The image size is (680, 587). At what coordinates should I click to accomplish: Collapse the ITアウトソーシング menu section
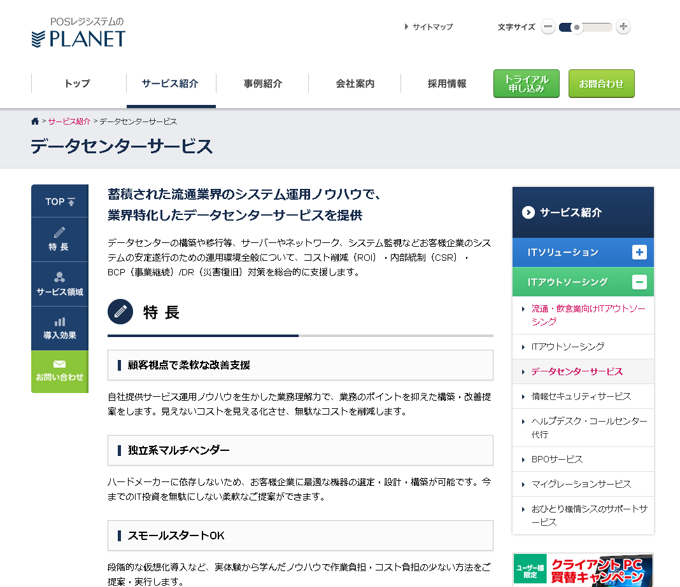click(639, 282)
